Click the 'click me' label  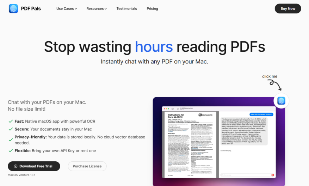270,76
